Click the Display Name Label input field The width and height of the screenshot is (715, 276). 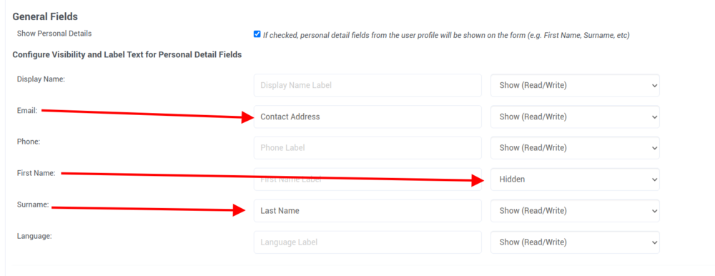coord(368,85)
